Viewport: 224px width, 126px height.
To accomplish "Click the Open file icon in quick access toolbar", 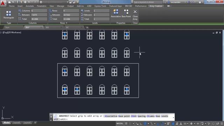I will click(x=13, y=2).
